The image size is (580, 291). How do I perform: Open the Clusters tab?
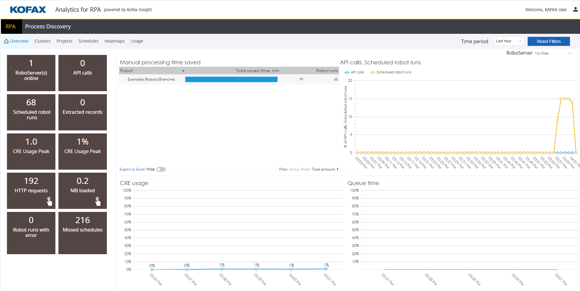[42, 41]
